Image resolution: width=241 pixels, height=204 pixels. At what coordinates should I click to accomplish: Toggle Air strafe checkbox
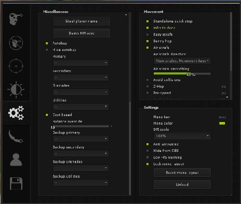(x=147, y=47)
